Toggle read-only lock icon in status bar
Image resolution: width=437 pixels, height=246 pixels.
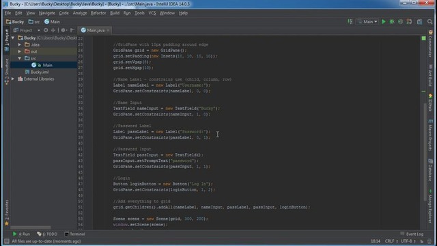pyautogui.click(x=421, y=241)
